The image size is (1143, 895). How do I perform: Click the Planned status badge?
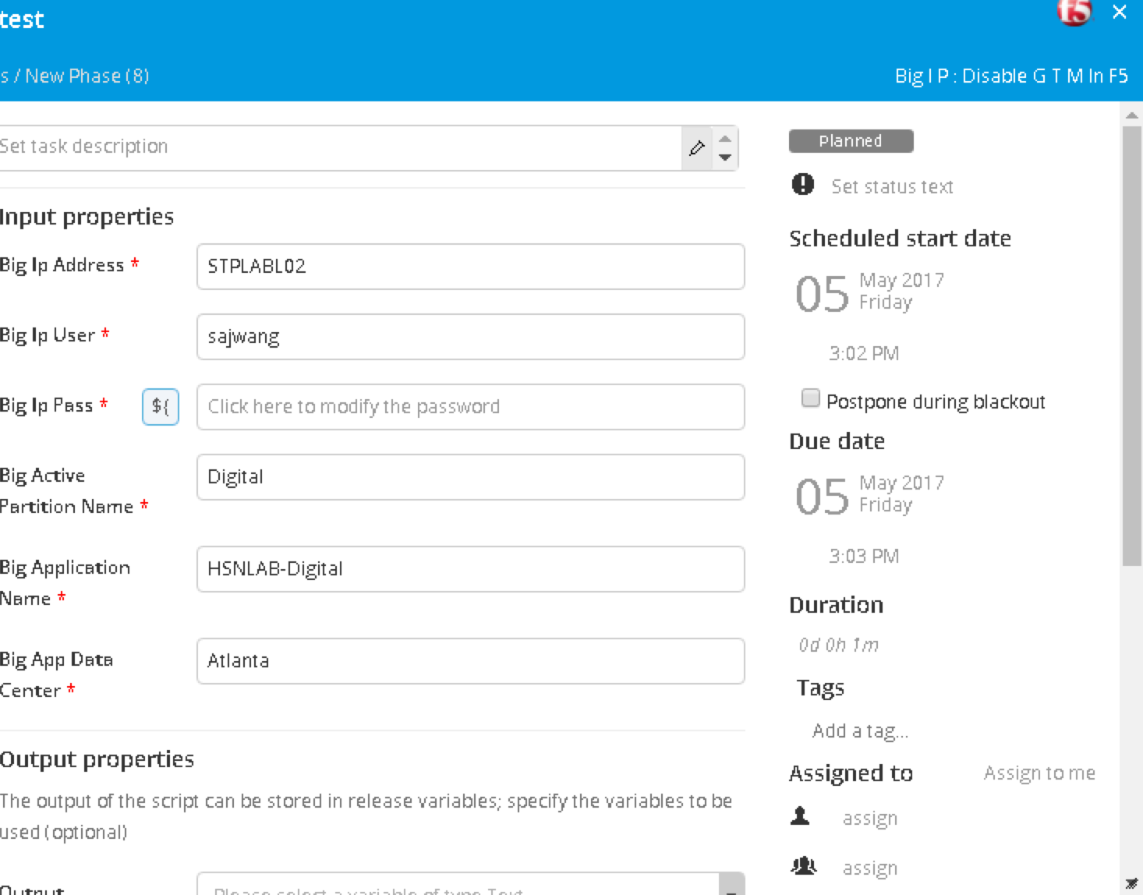[x=851, y=141]
